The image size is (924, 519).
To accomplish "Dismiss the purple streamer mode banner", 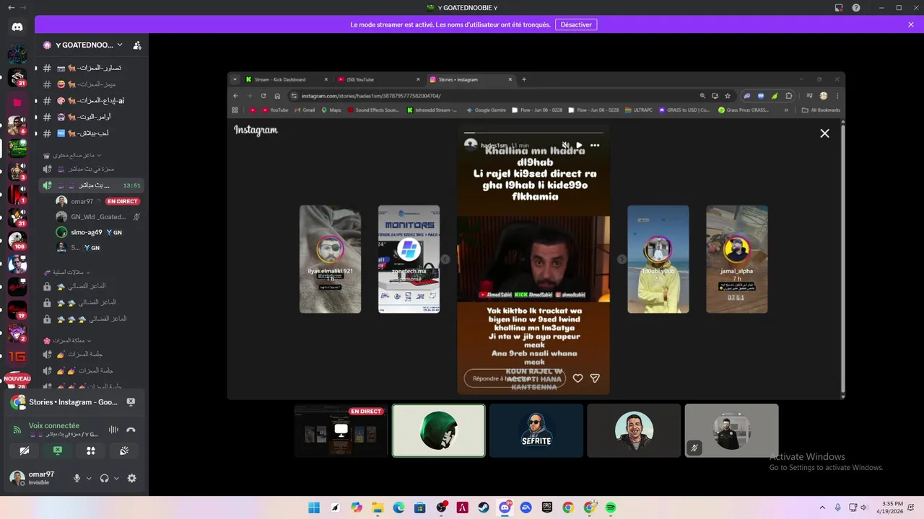I will [x=911, y=25].
